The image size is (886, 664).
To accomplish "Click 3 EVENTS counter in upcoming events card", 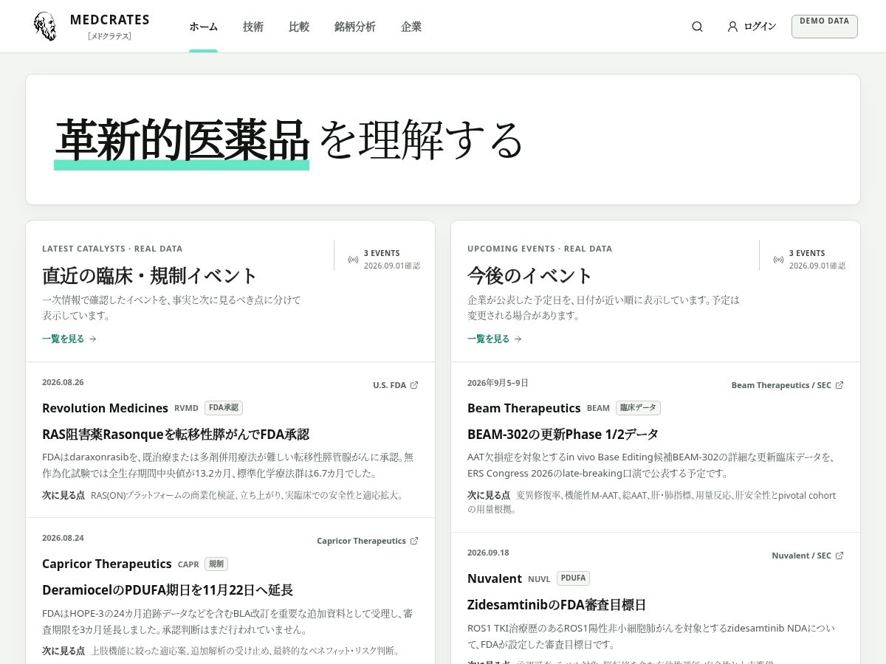I will click(807, 253).
